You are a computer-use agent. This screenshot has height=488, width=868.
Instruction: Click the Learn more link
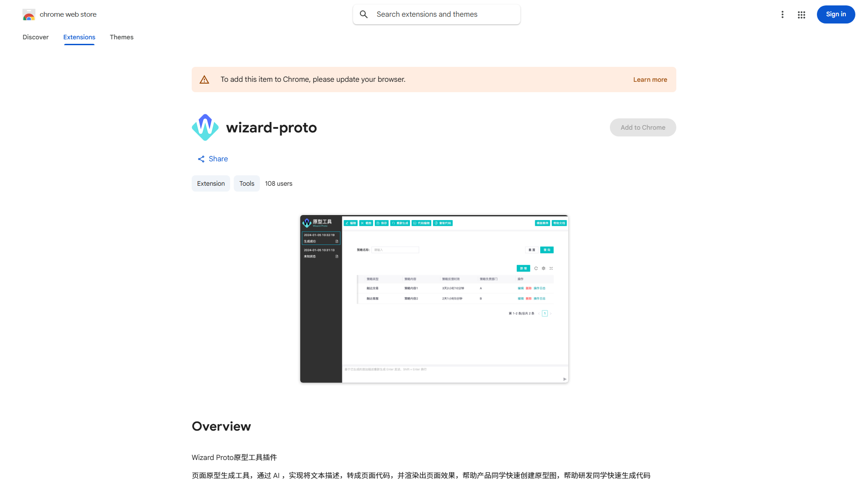[x=650, y=79]
